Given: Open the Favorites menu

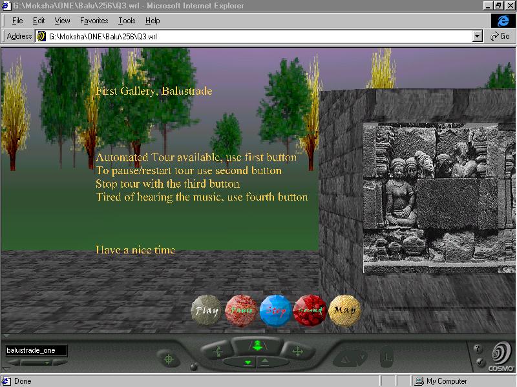Looking at the screenshot, I should (94, 21).
